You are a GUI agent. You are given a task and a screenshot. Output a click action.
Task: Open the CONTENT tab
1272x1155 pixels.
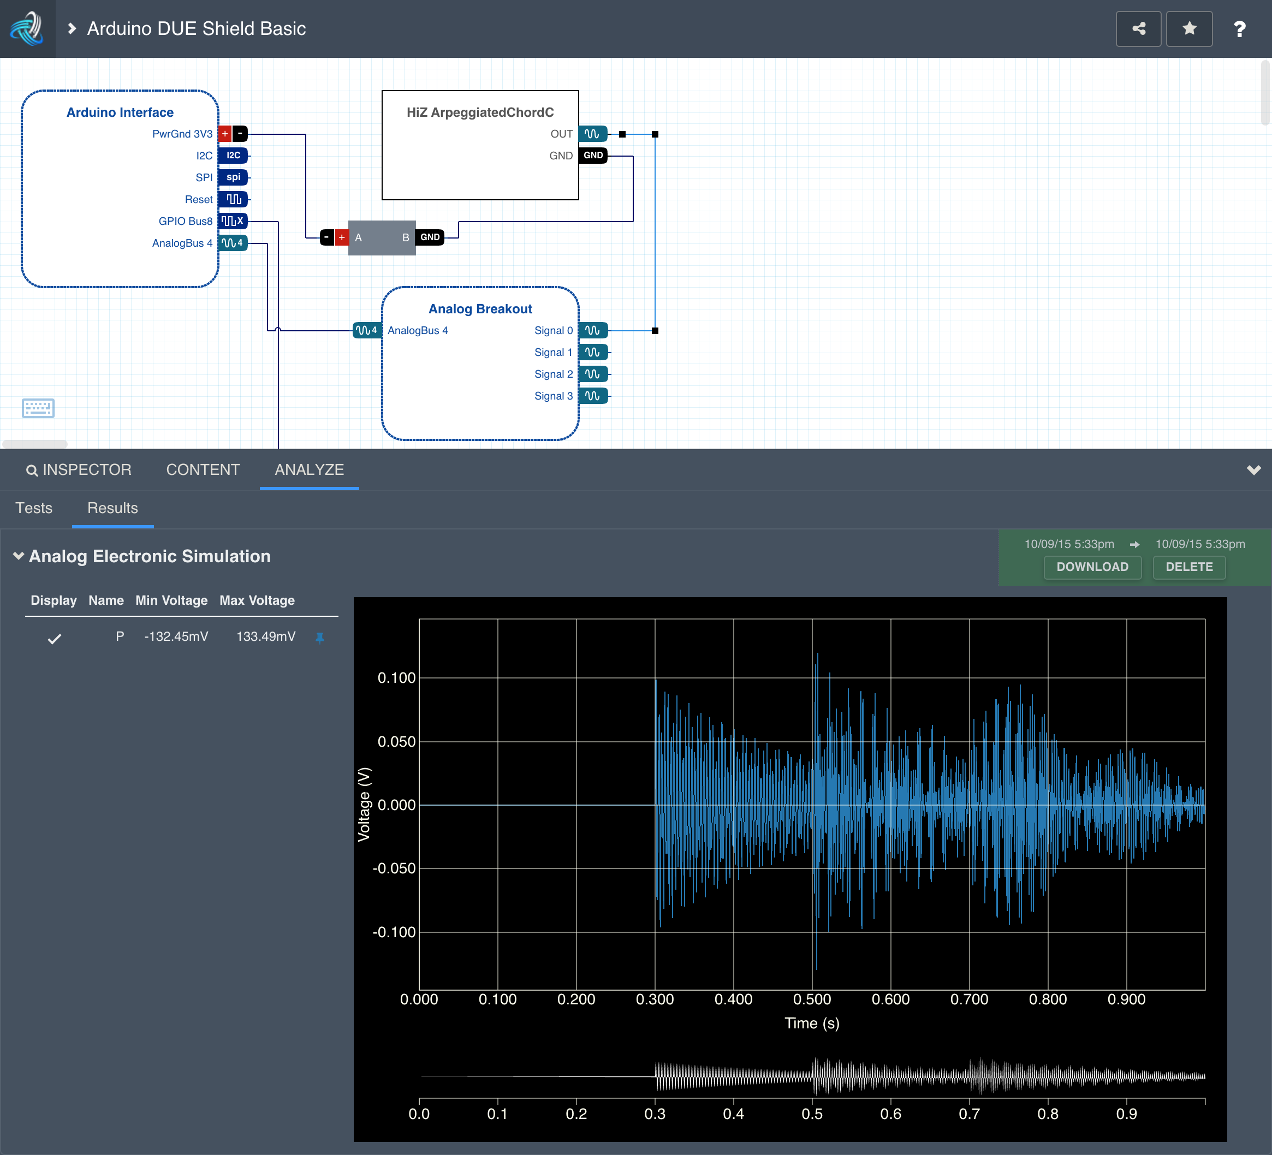point(203,470)
